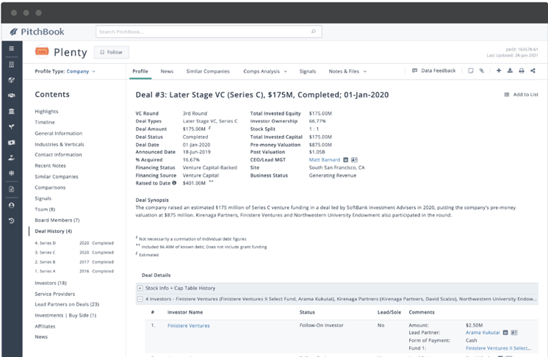548x357 pixels.
Task: Click the print icon in the toolbar
Action: click(522, 71)
